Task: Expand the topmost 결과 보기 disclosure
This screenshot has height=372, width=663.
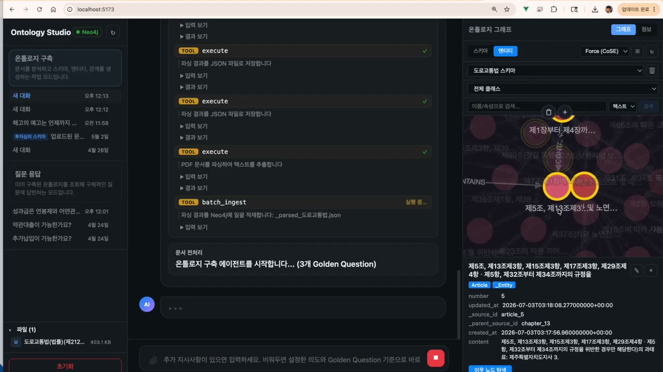Action: pyautogui.click(x=194, y=36)
